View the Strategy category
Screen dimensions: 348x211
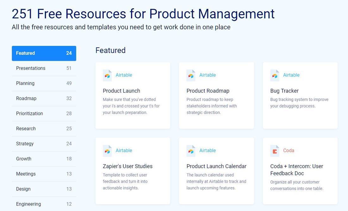click(44, 144)
